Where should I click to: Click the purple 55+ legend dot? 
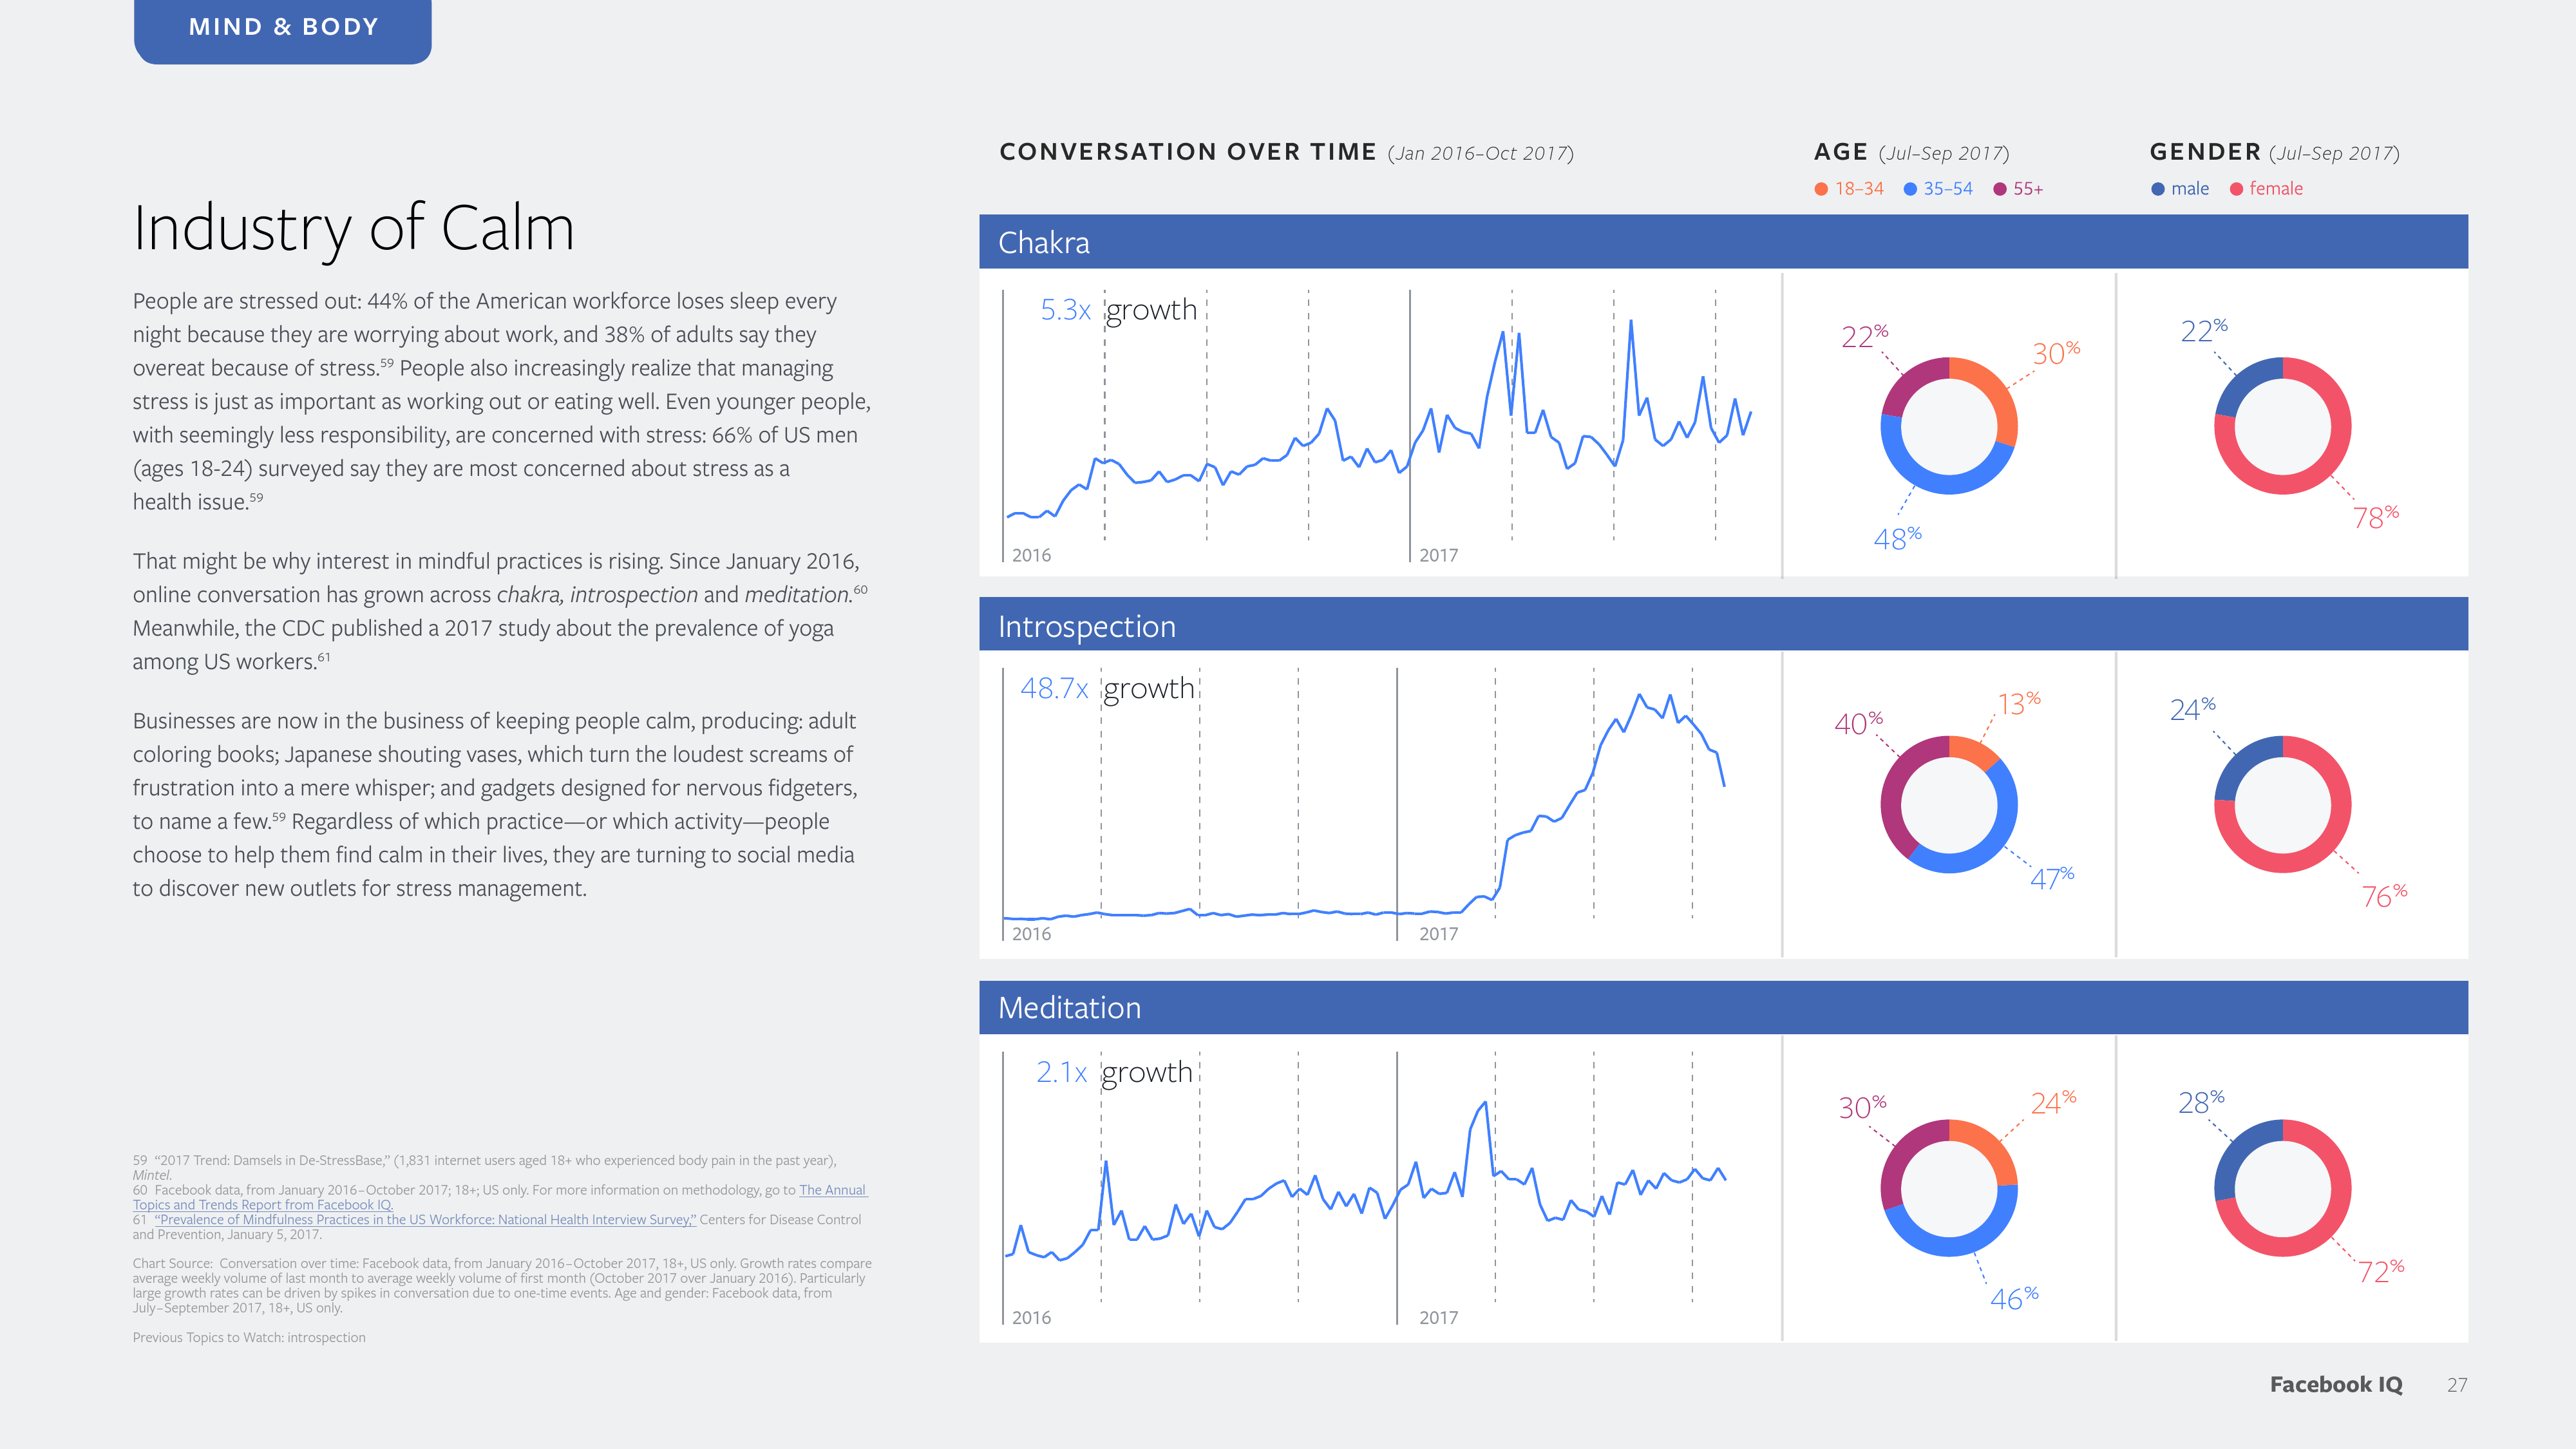click(x=2000, y=189)
